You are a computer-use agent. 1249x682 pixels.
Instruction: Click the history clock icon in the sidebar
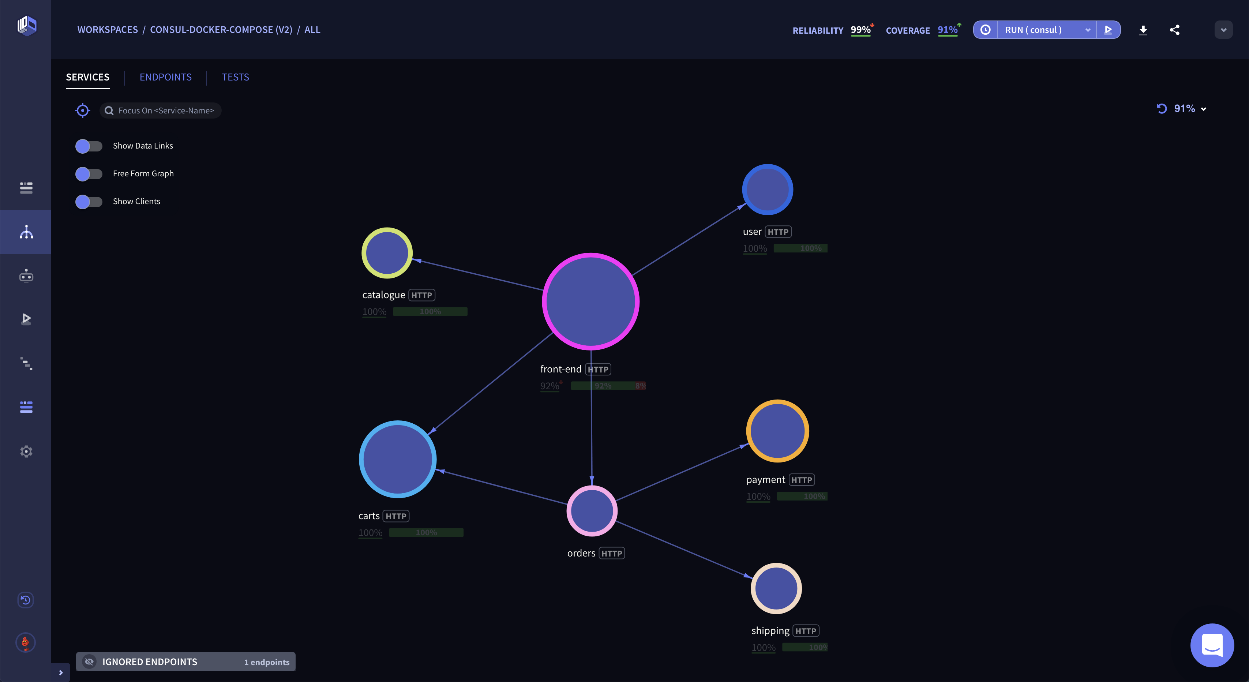pos(26,600)
